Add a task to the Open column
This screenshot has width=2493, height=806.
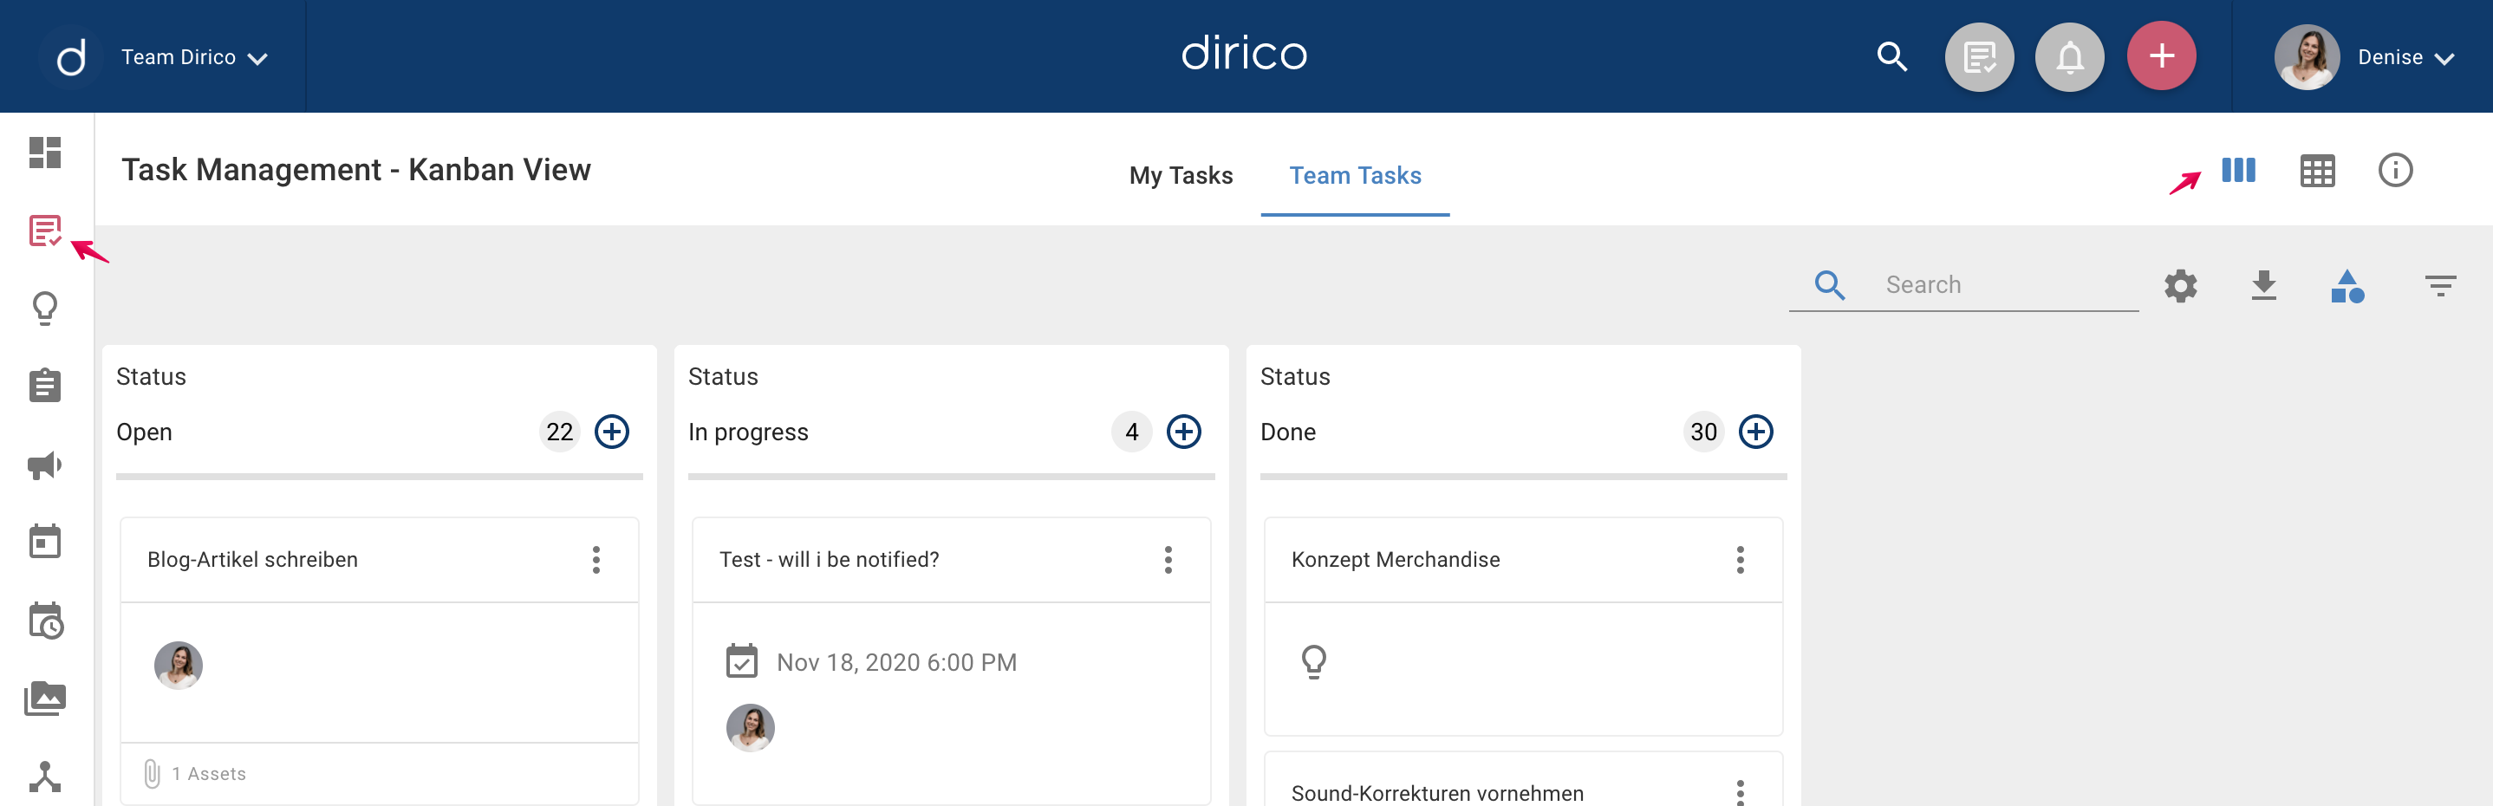point(612,432)
